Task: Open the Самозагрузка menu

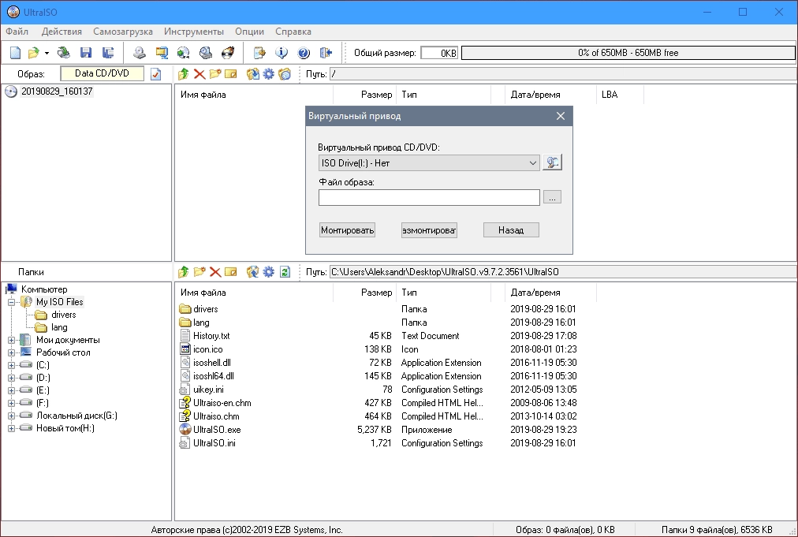Action: click(123, 32)
